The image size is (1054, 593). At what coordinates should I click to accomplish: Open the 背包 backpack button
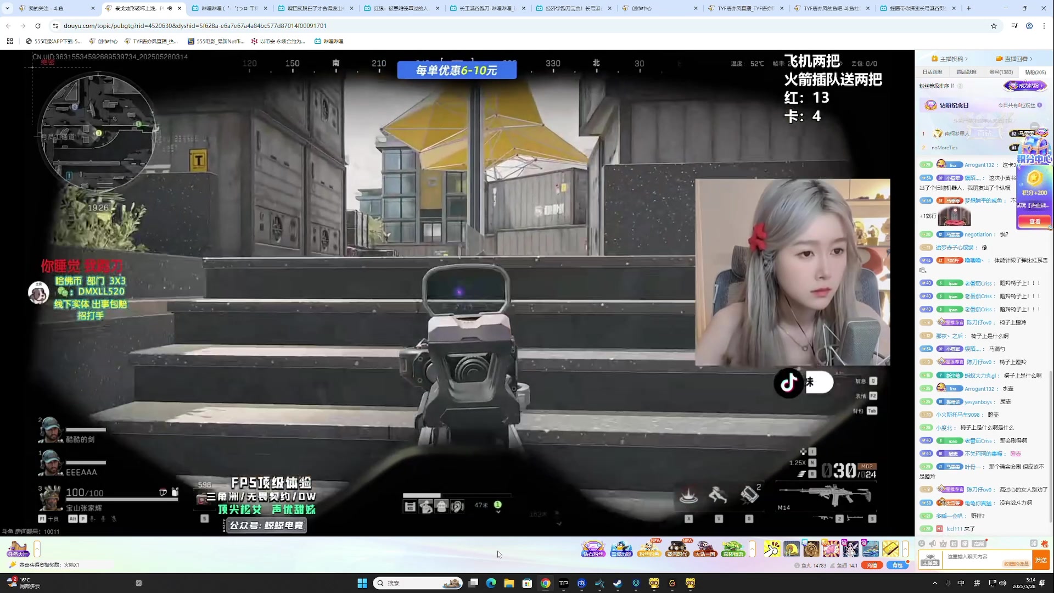point(897,565)
